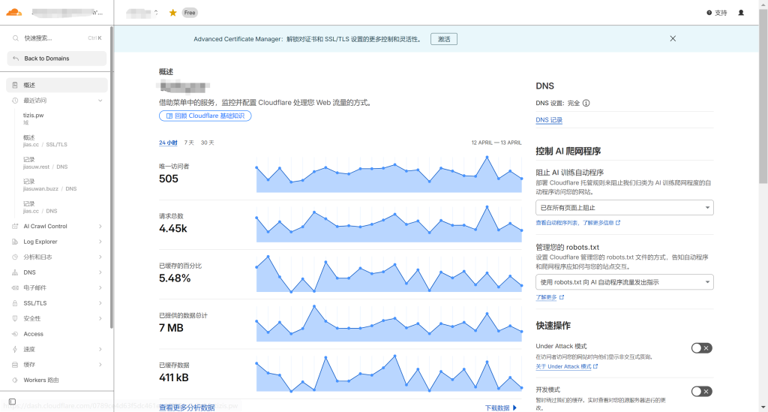
Task: Click the Cloudflare logo
Action: click(x=14, y=12)
